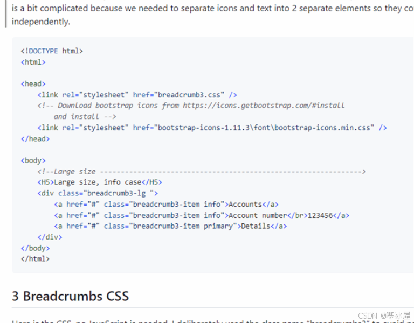Viewport: 414px width, 323px height.
Task: Click the closing </div> tag line
Action: tap(50, 237)
